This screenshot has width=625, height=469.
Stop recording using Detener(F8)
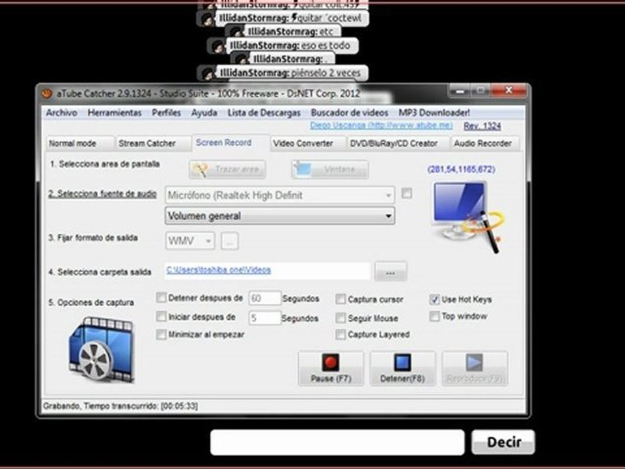[x=402, y=369]
